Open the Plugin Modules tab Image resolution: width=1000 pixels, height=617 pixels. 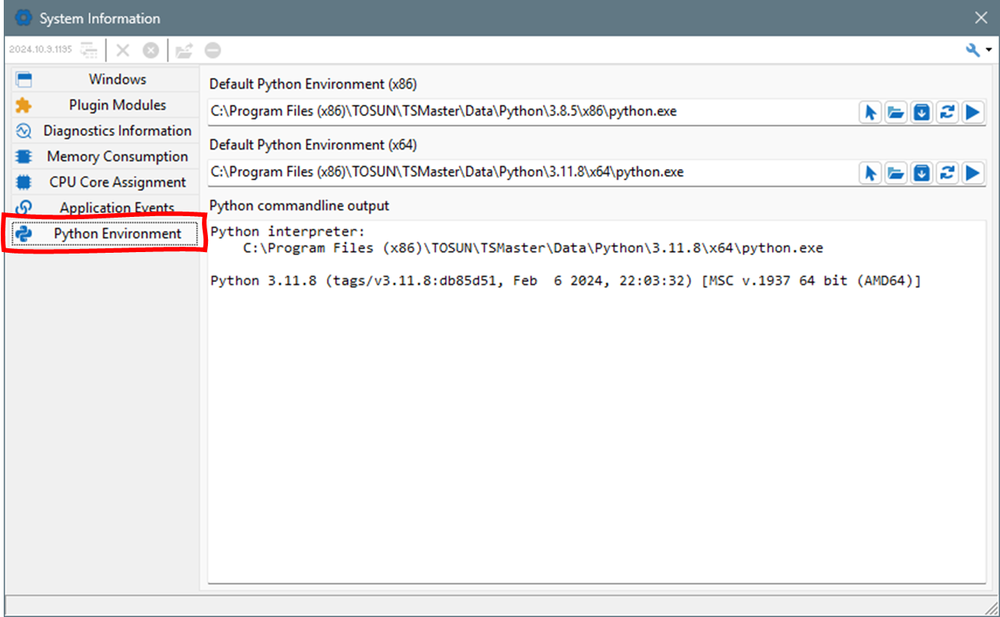point(103,105)
